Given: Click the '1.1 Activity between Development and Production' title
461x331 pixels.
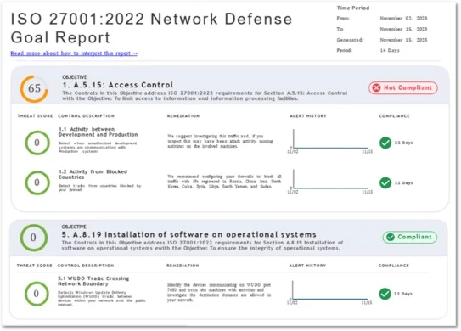Looking at the screenshot, I should 98,132.
